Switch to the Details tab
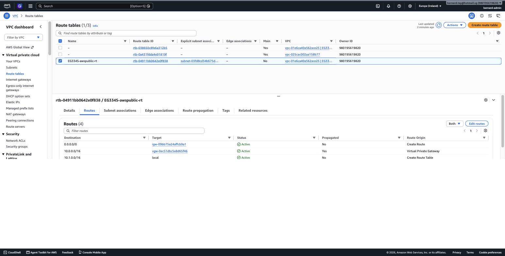This screenshot has height=256, width=505. point(69,110)
